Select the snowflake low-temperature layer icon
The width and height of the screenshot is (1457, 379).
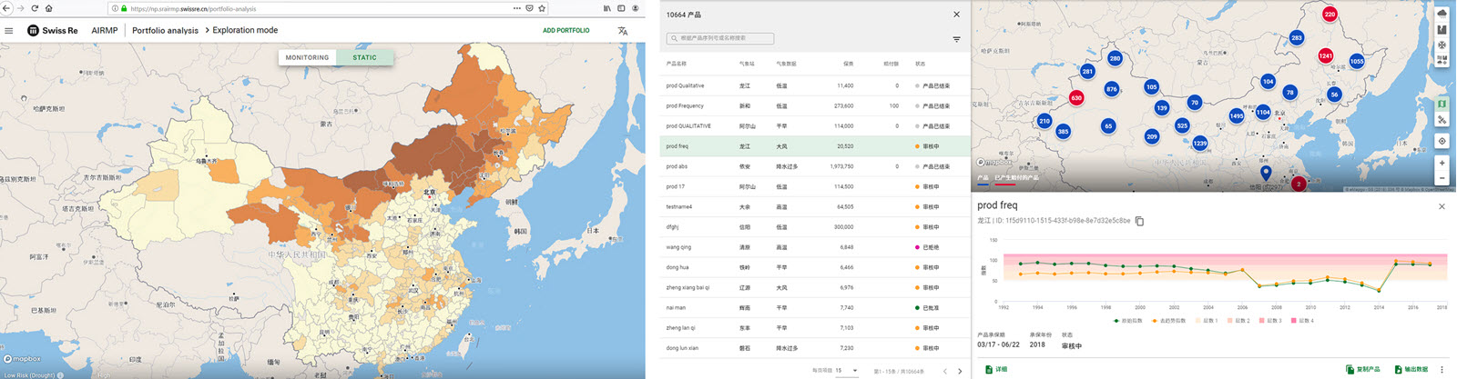tap(1442, 45)
